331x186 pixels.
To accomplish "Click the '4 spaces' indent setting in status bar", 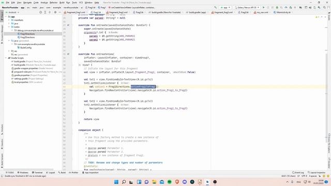I will (x=313, y=176).
